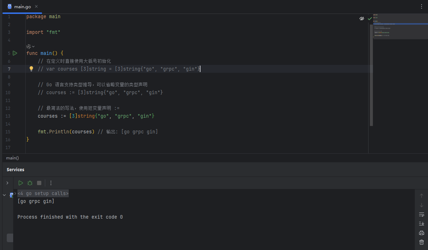Click 'func main()' declaration
This screenshot has height=250, width=428.
(45, 53)
